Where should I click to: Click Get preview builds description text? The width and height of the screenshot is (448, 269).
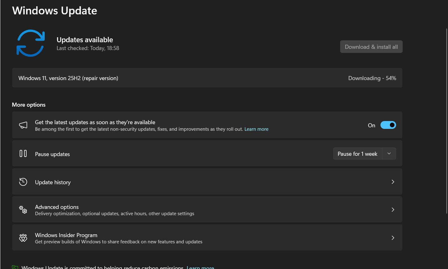tap(119, 242)
